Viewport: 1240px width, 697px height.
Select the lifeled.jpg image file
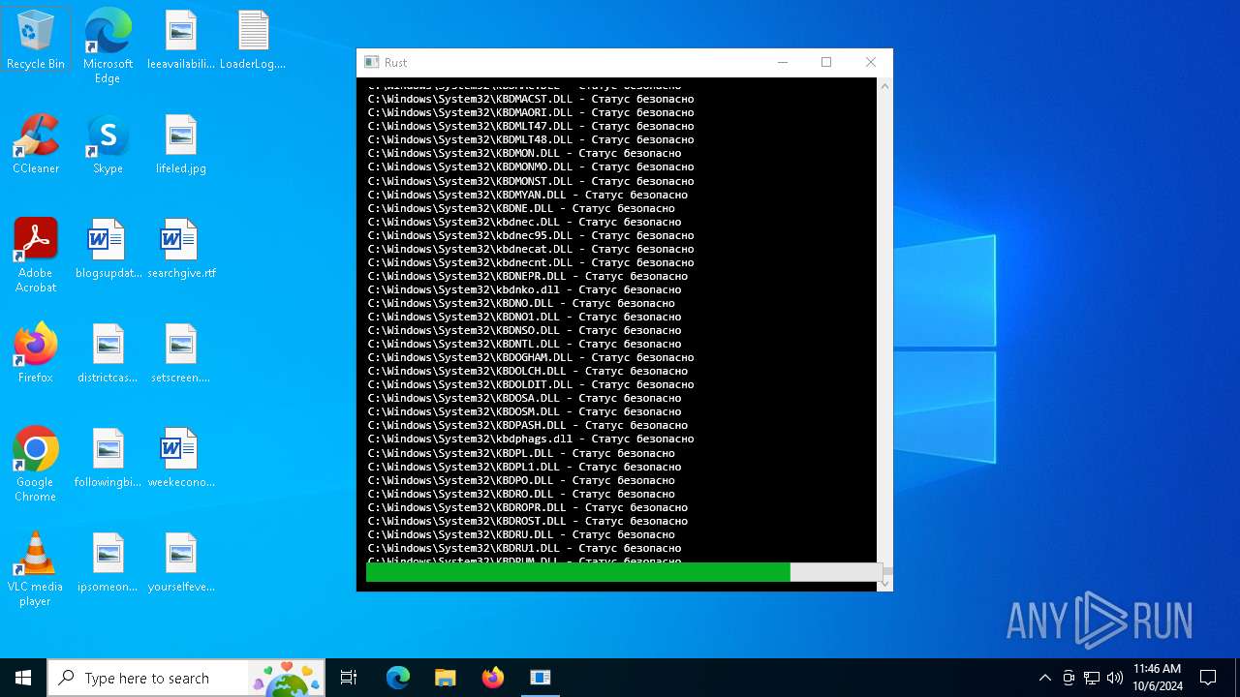[180, 144]
